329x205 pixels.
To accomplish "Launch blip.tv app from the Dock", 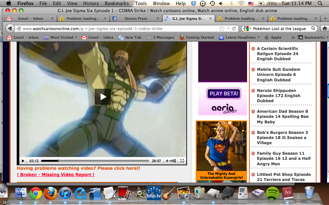I will point(154,193).
